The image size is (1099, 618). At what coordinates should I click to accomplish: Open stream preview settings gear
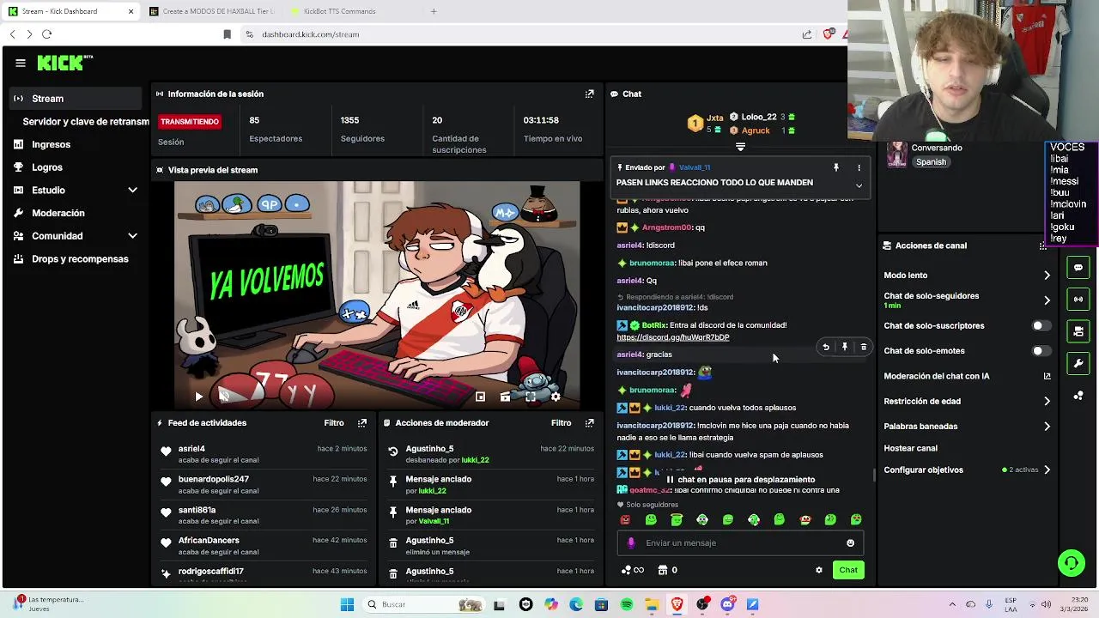point(556,397)
